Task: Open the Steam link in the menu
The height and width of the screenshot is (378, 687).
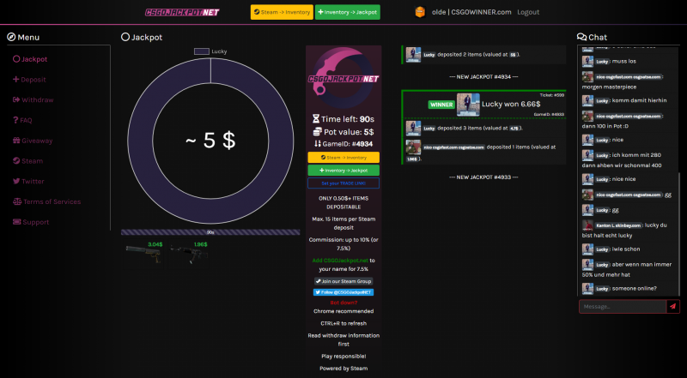Action: 28,161
